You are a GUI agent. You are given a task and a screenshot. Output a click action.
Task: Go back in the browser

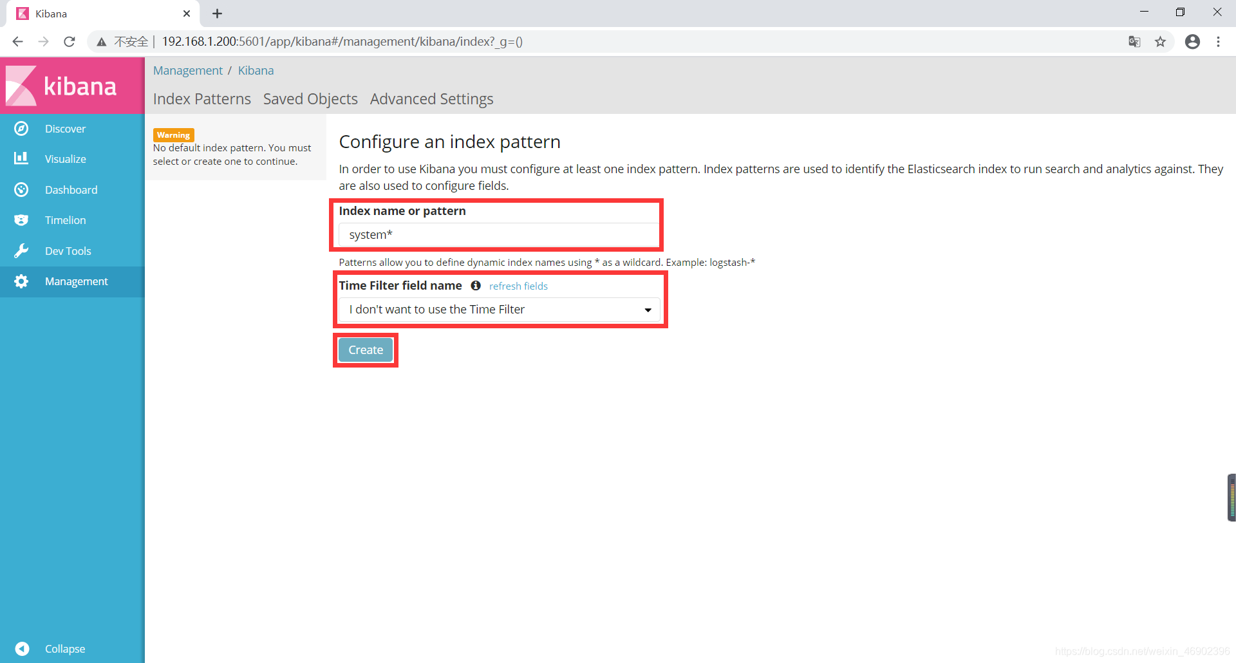pyautogui.click(x=17, y=42)
